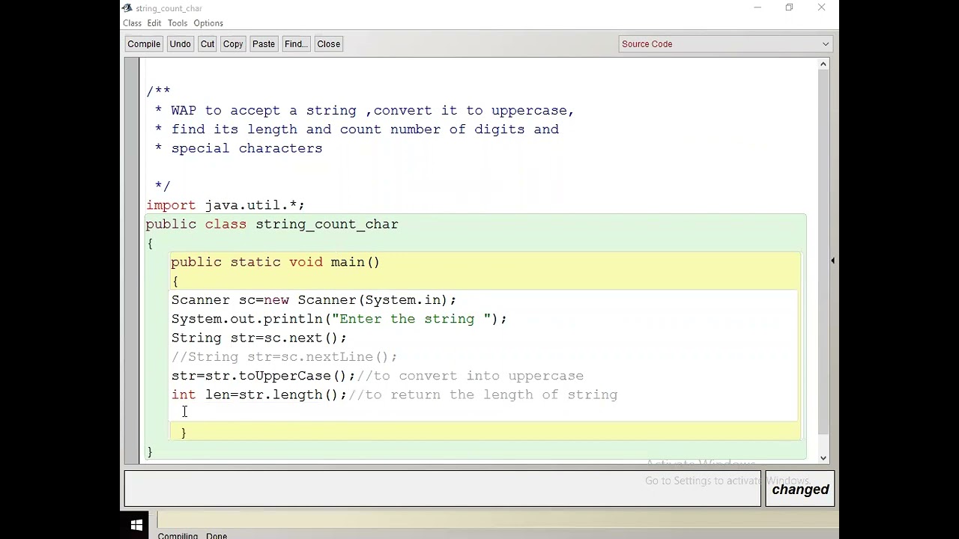Click the closing brace of the class
The image size is (959, 539).
150,451
